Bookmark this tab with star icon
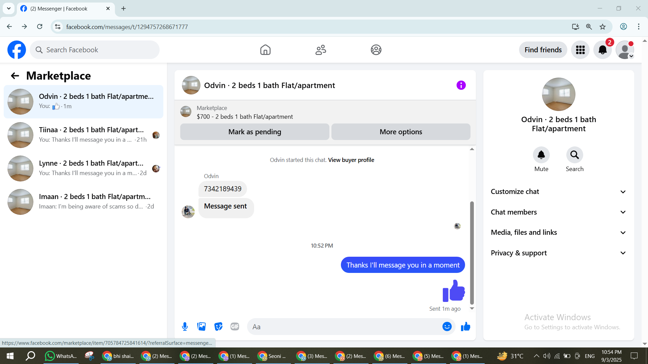 pos(602,27)
